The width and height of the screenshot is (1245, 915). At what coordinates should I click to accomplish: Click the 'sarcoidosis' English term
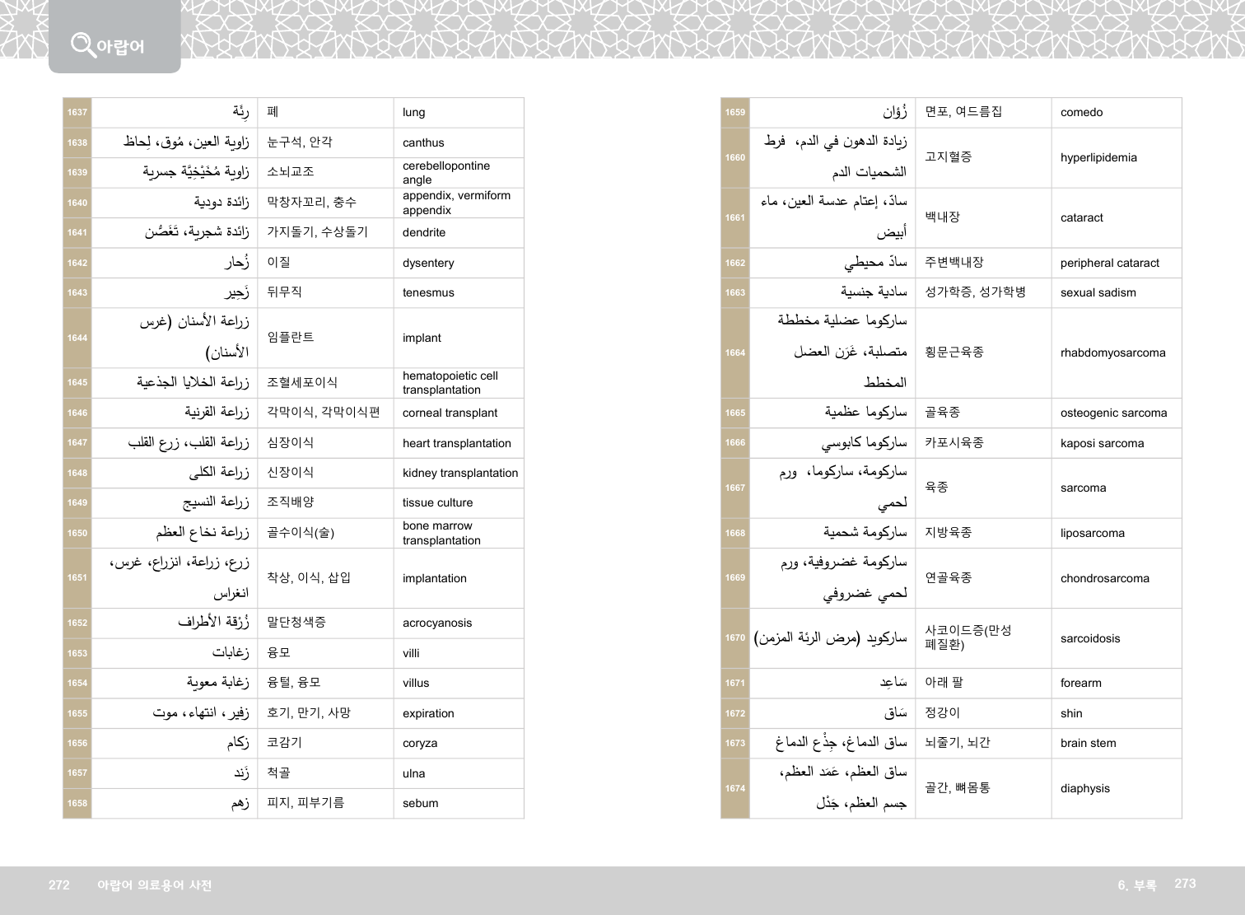[1089, 639]
